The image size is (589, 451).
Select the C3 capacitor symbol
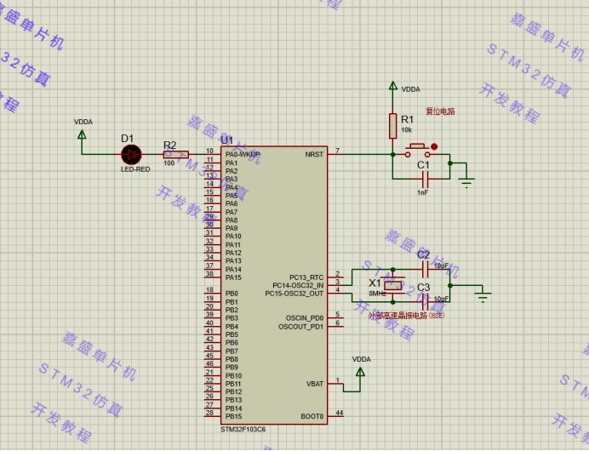(426, 301)
